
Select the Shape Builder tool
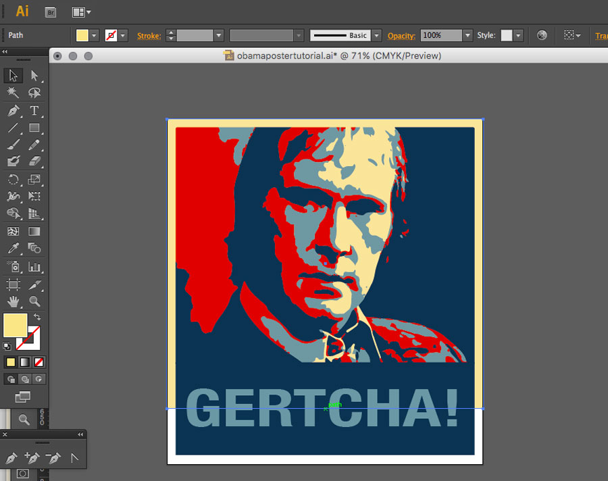point(14,213)
